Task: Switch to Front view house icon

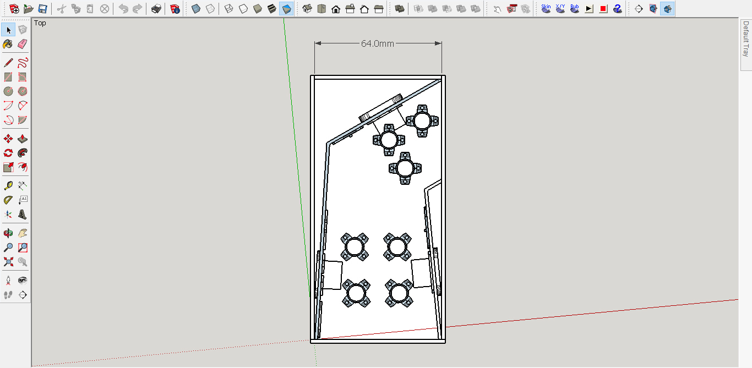Action: pos(336,9)
